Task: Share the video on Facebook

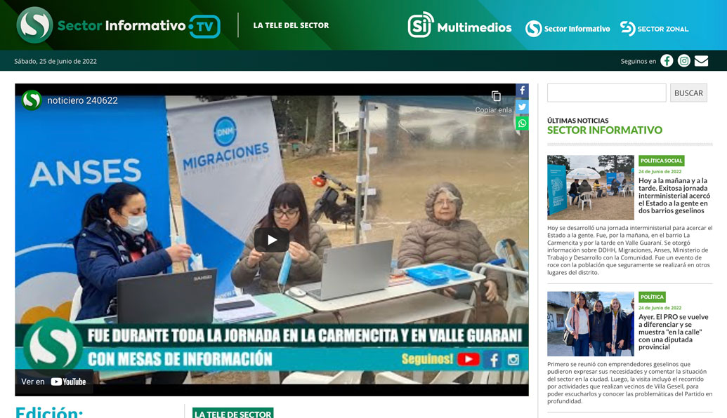Action: [x=522, y=90]
